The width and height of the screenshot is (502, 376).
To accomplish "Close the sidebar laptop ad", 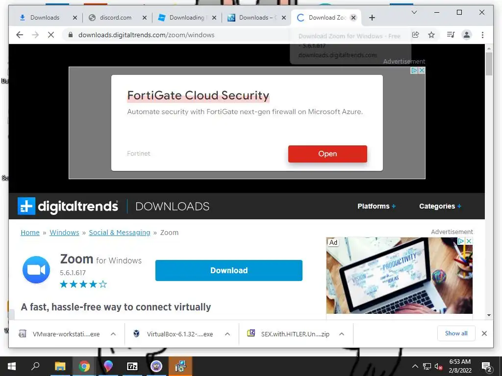I will click(x=469, y=241).
